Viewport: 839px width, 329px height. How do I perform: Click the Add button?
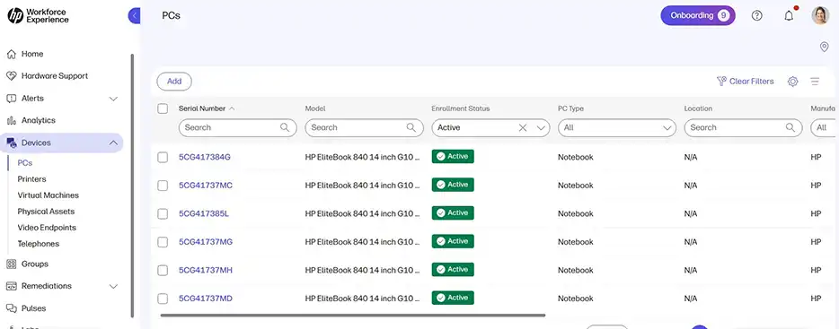174,82
